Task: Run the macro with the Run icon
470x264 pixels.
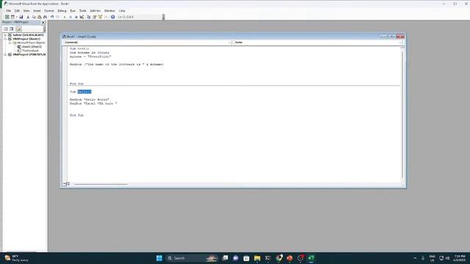Action: (x=65, y=17)
